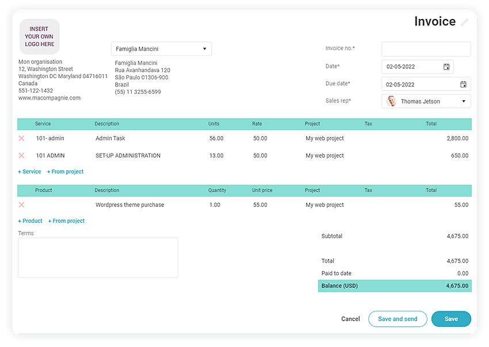489x347 pixels.
Task: Open the Sales rep dropdown arrow
Action: point(464,102)
